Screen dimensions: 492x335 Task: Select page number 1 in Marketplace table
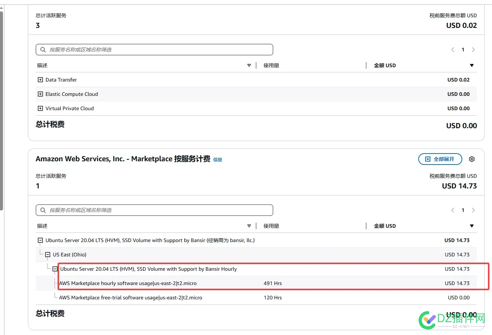[x=463, y=210]
